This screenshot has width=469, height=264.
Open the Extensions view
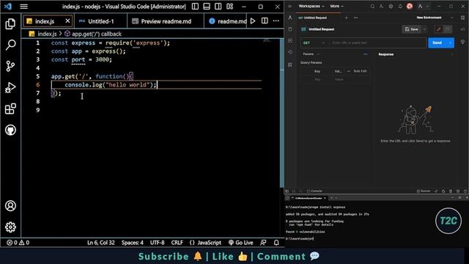tap(10, 109)
